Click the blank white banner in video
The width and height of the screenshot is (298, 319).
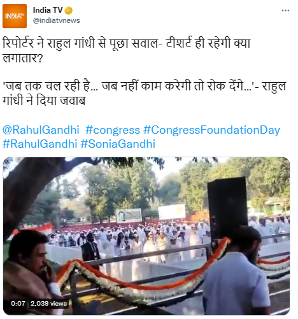coord(172,211)
